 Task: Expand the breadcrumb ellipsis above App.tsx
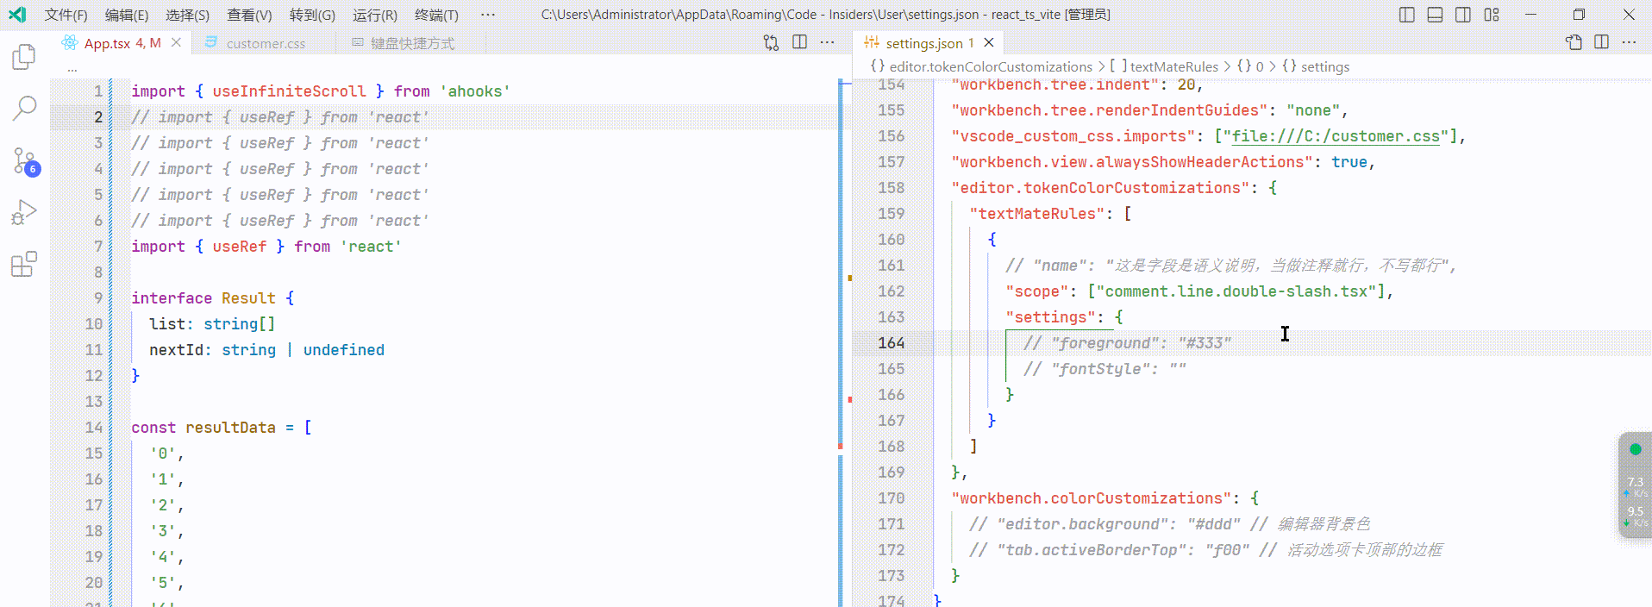(72, 67)
